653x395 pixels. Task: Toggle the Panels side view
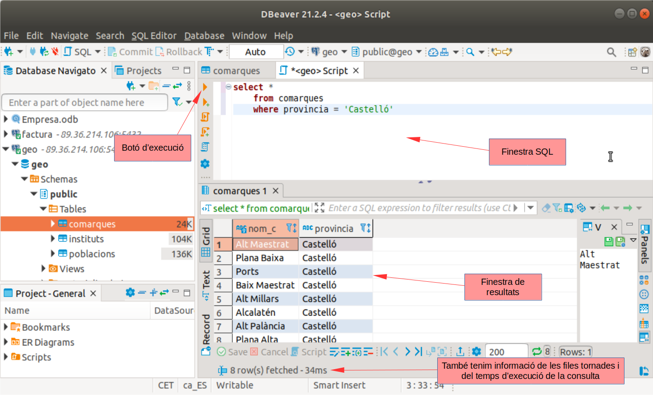click(x=645, y=243)
